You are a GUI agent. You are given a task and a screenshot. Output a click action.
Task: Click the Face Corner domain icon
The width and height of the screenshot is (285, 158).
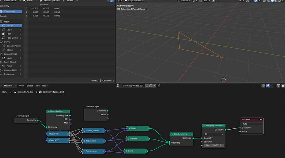pos(4,38)
